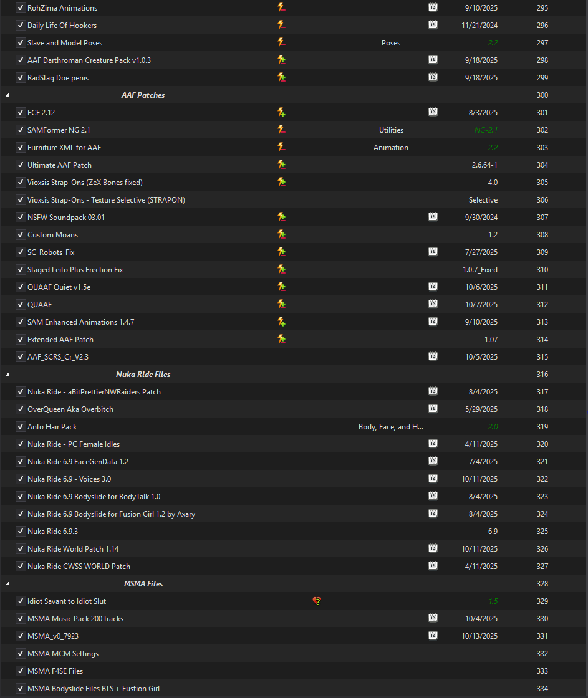This screenshot has height=698, width=588.
Task: Select the Daily Life Of Hookers mod name
Action: click(x=62, y=26)
